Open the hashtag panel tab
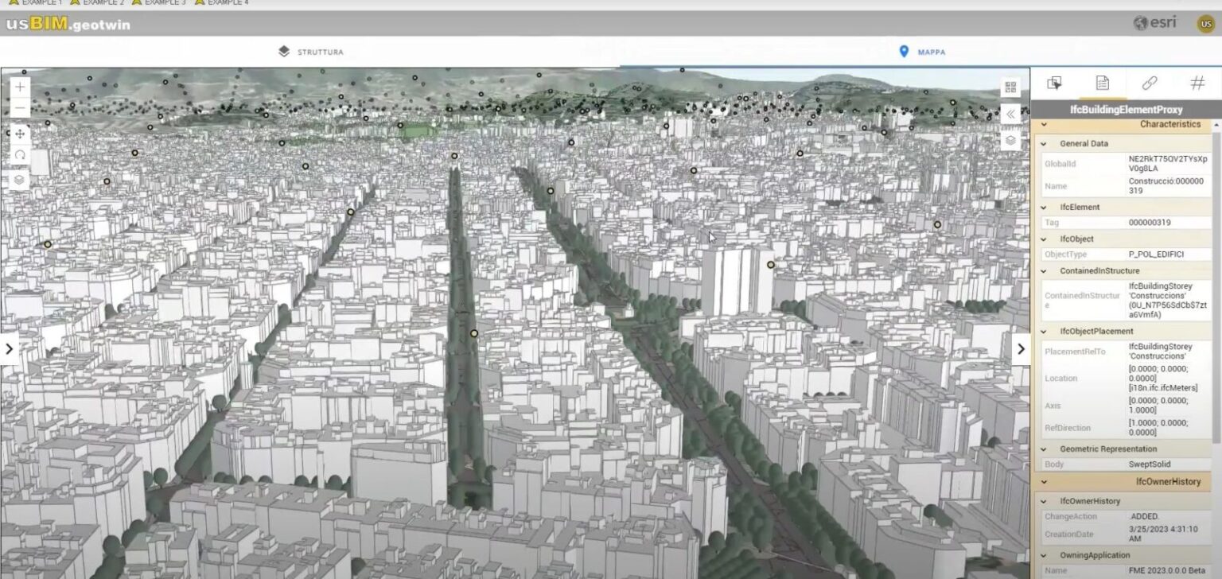Viewport: 1222px width, 579px height. tap(1197, 83)
